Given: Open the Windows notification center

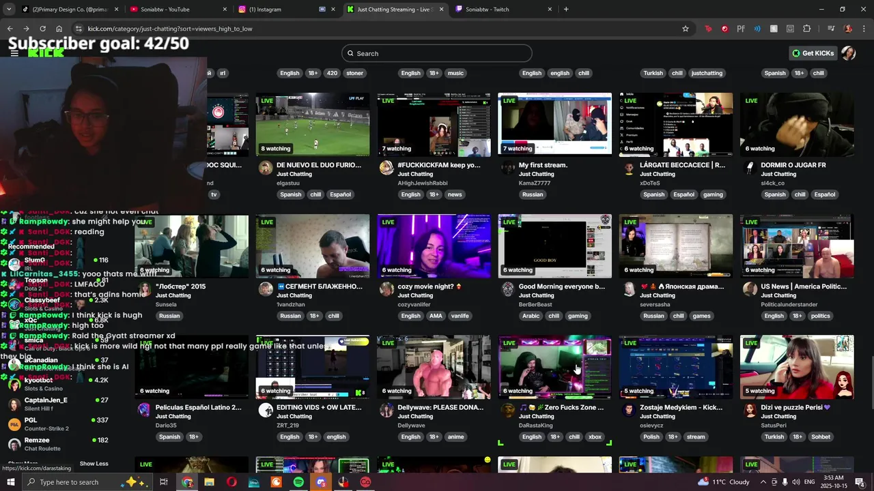Looking at the screenshot, I should click(860, 482).
